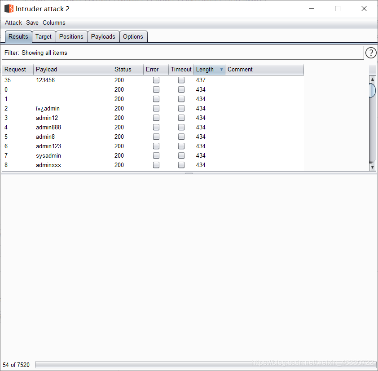Sort by the Error column header
Screen dimensions: 378x371
click(156, 70)
